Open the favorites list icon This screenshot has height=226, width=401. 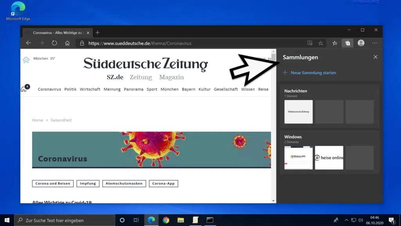pos(335,43)
